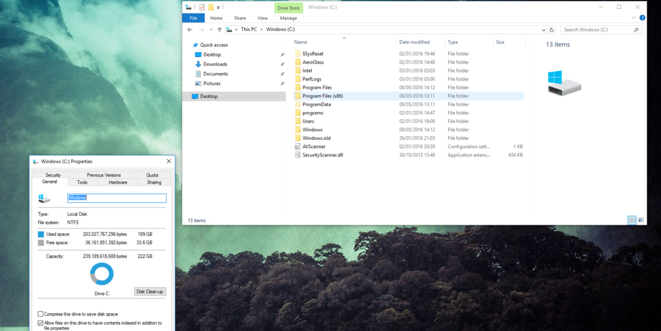661x331 pixels.
Task: Switch to the Home ribbon tab
Action: click(x=216, y=18)
